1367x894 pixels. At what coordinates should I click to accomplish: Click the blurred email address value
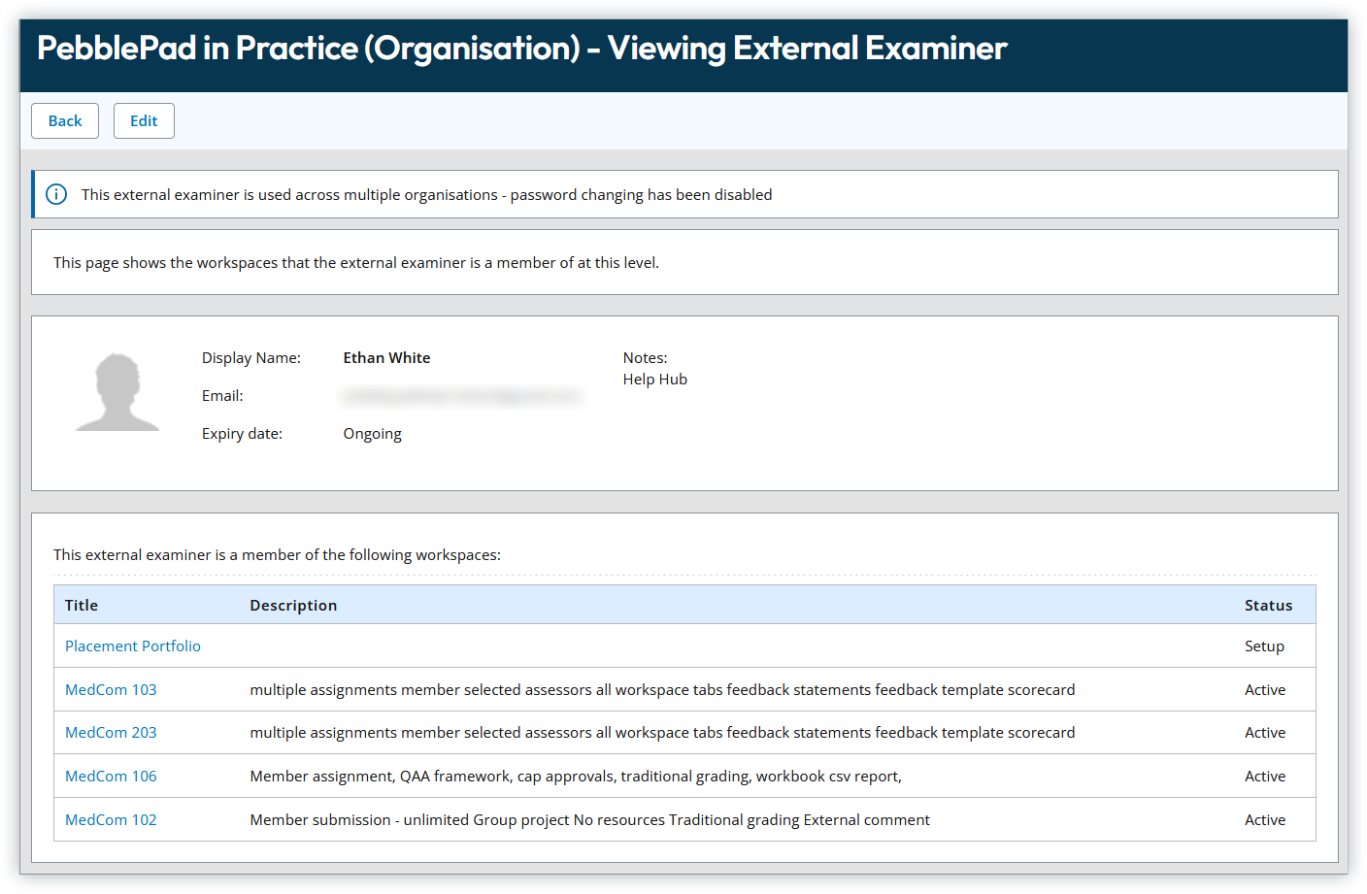pyautogui.click(x=462, y=396)
